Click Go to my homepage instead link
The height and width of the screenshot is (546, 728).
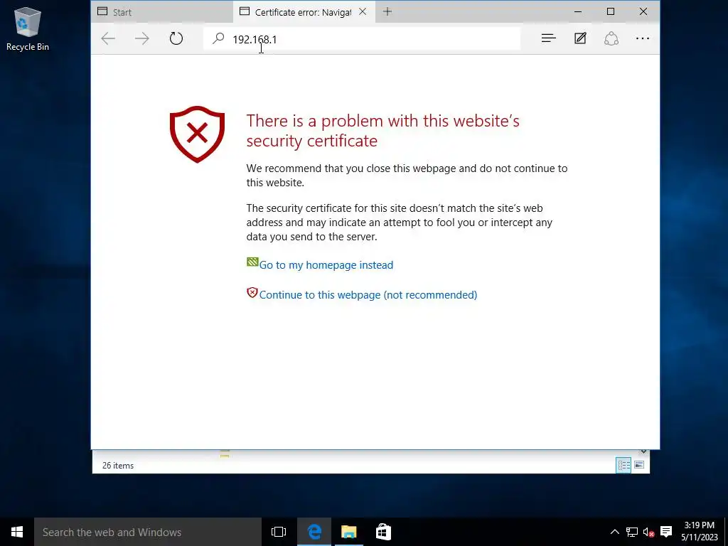(x=326, y=265)
